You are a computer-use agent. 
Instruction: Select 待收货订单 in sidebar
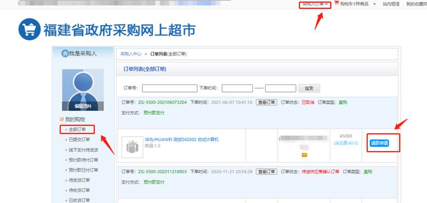tap(79, 190)
